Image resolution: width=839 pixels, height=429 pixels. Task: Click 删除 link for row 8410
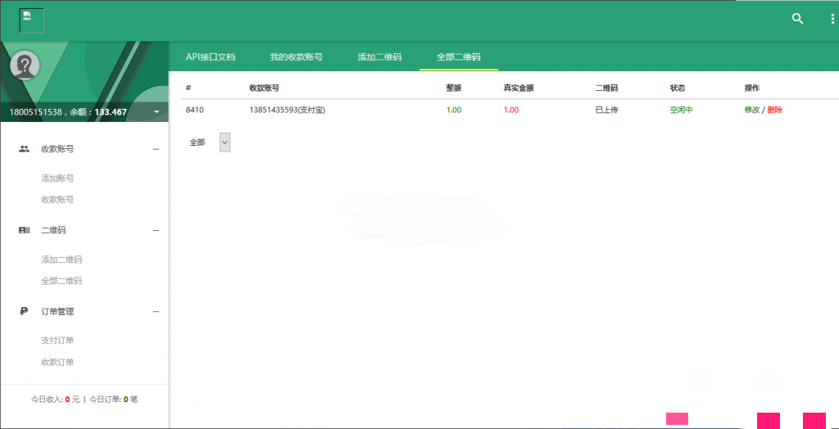tap(775, 110)
